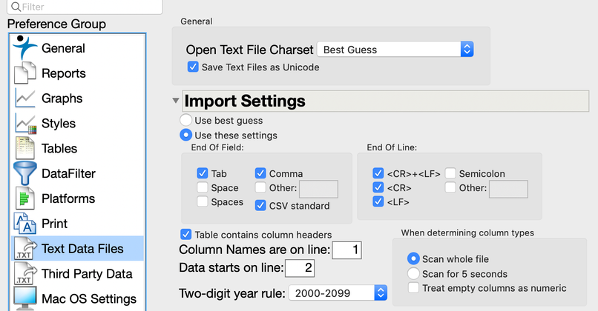
Task: Open the Two-digit year rule dropdown
Action: click(338, 292)
